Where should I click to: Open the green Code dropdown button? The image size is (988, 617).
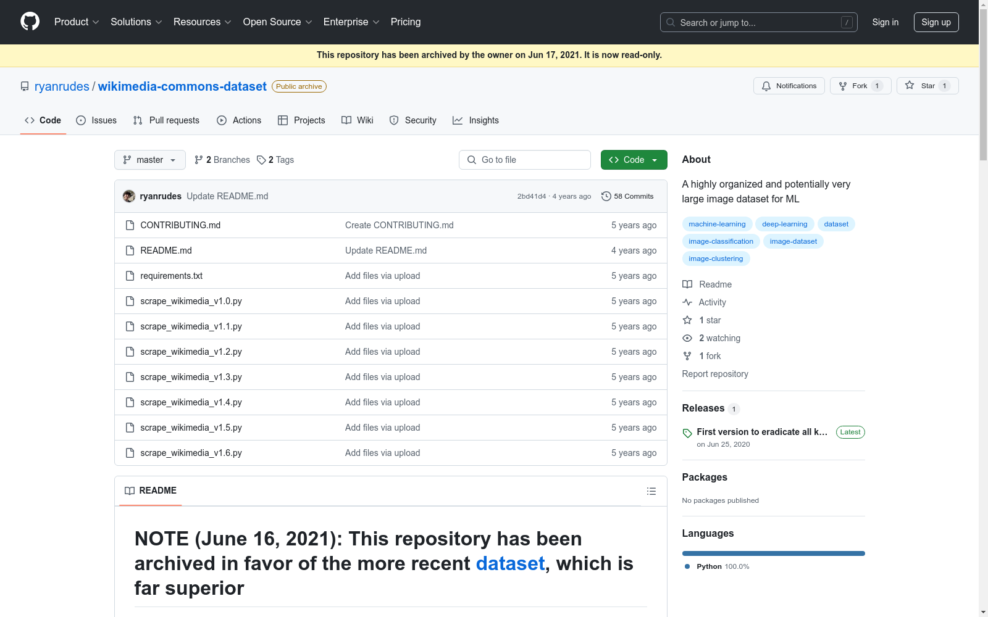(634, 160)
